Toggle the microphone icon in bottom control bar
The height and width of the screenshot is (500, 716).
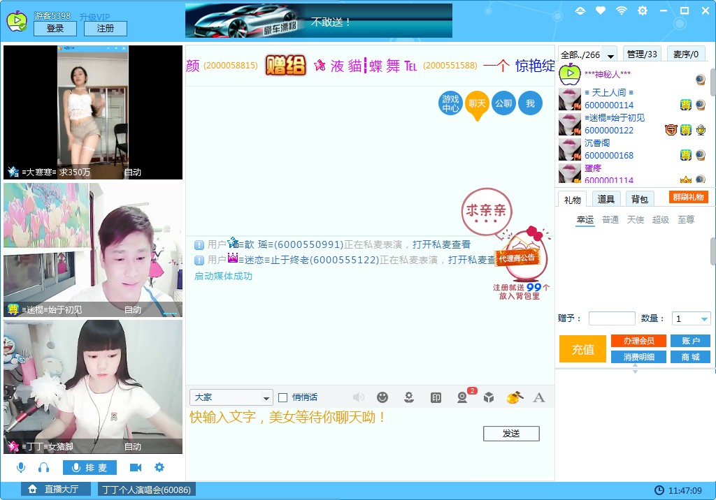[x=21, y=466]
